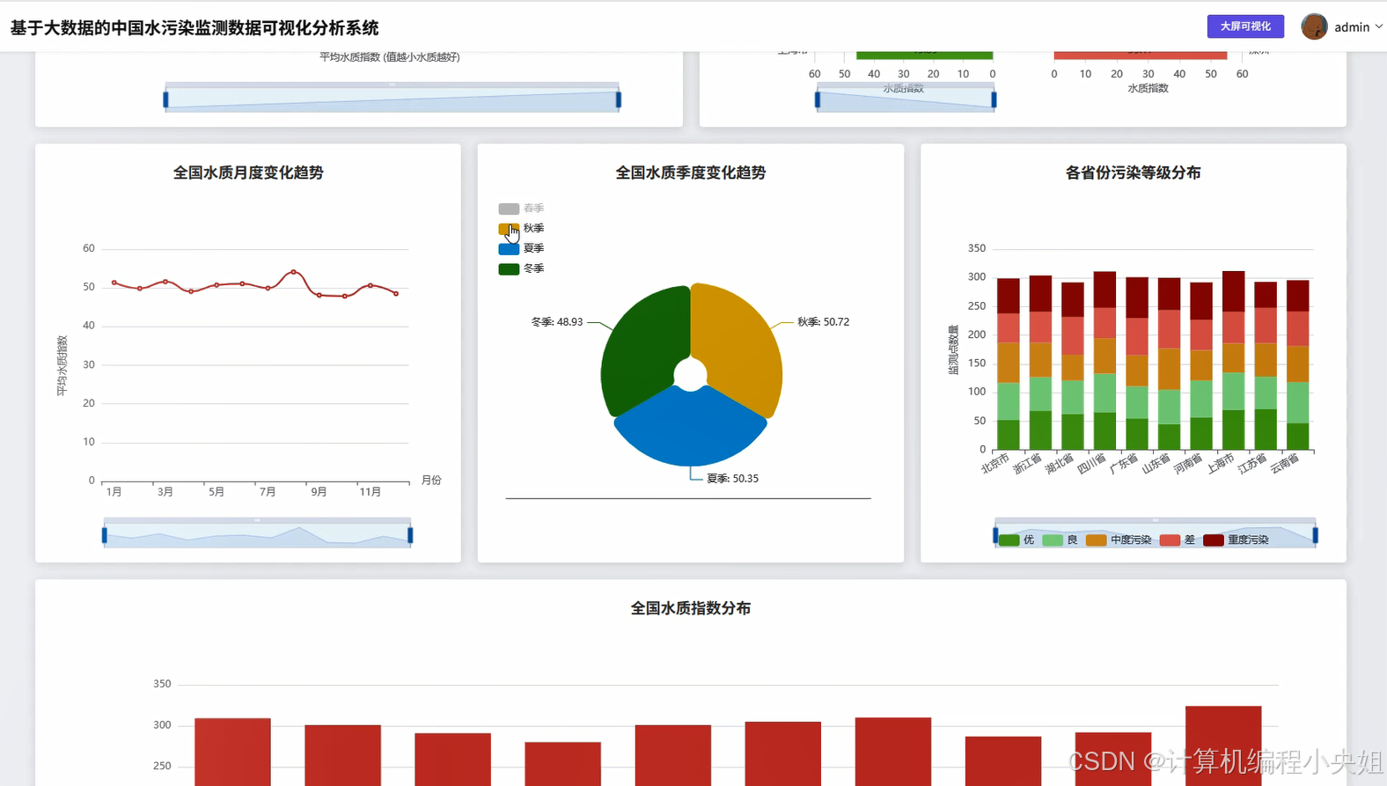1387x786 pixels.
Task: Click left handle of monthly trend zoom slider
Action: pyautogui.click(x=104, y=535)
